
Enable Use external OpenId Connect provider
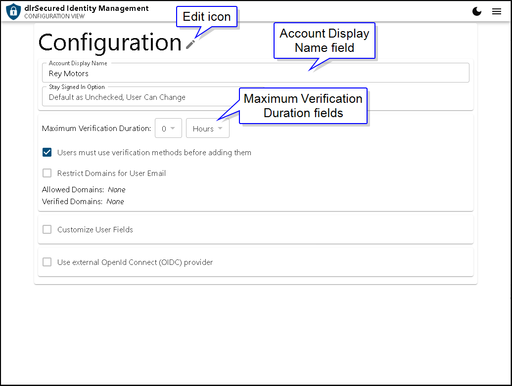(x=47, y=262)
